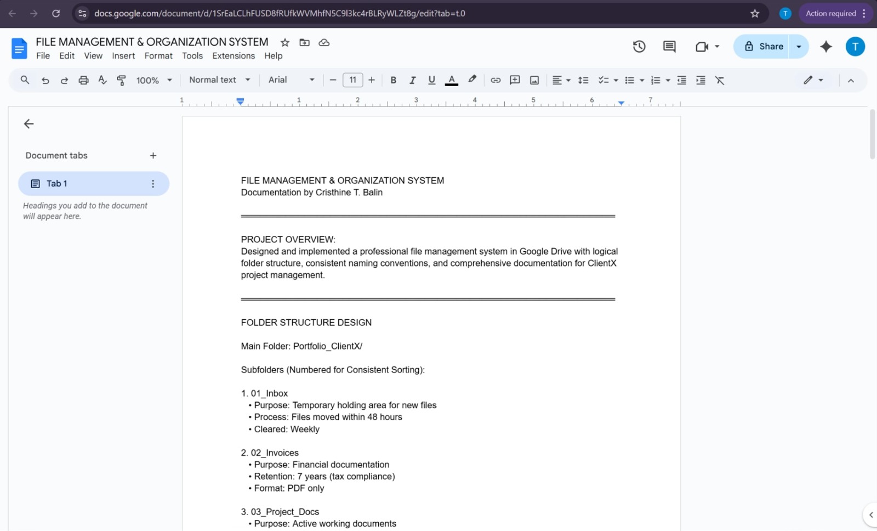Open the Google account avatar
Screen dimensions: 877x531
click(855, 47)
